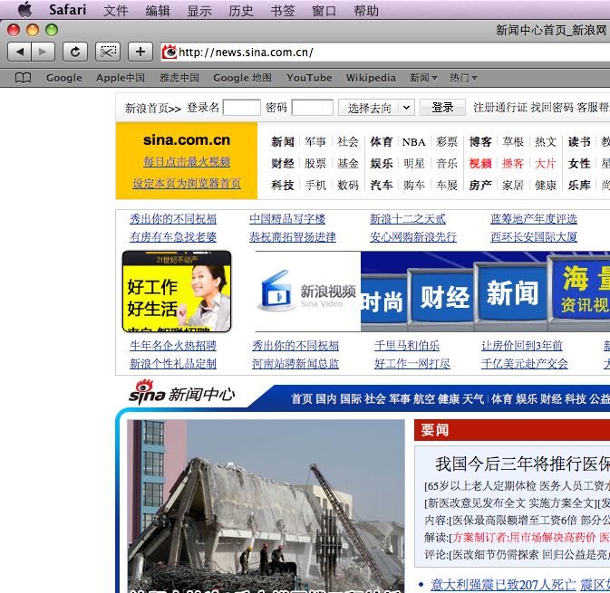Click the 财经 tile in the video banner
The width and height of the screenshot is (610, 593).
click(x=444, y=297)
